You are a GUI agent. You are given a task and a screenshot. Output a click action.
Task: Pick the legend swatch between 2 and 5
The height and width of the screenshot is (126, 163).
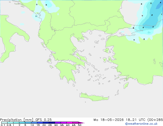point(22,123)
